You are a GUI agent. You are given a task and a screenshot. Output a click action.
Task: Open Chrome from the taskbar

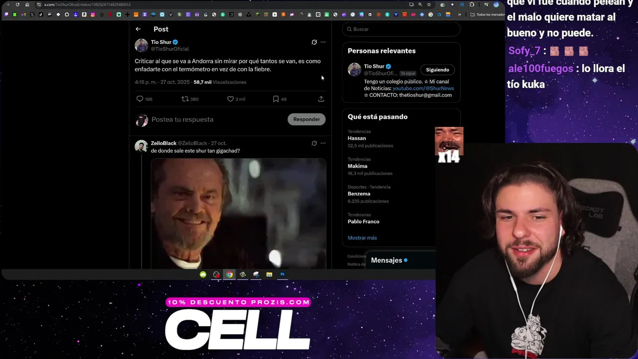(x=229, y=274)
